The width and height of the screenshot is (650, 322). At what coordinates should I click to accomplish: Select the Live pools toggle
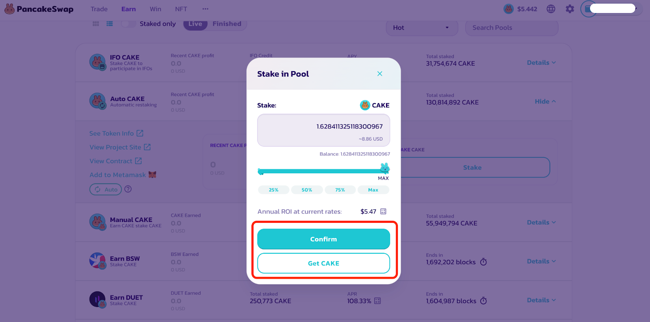tap(195, 24)
